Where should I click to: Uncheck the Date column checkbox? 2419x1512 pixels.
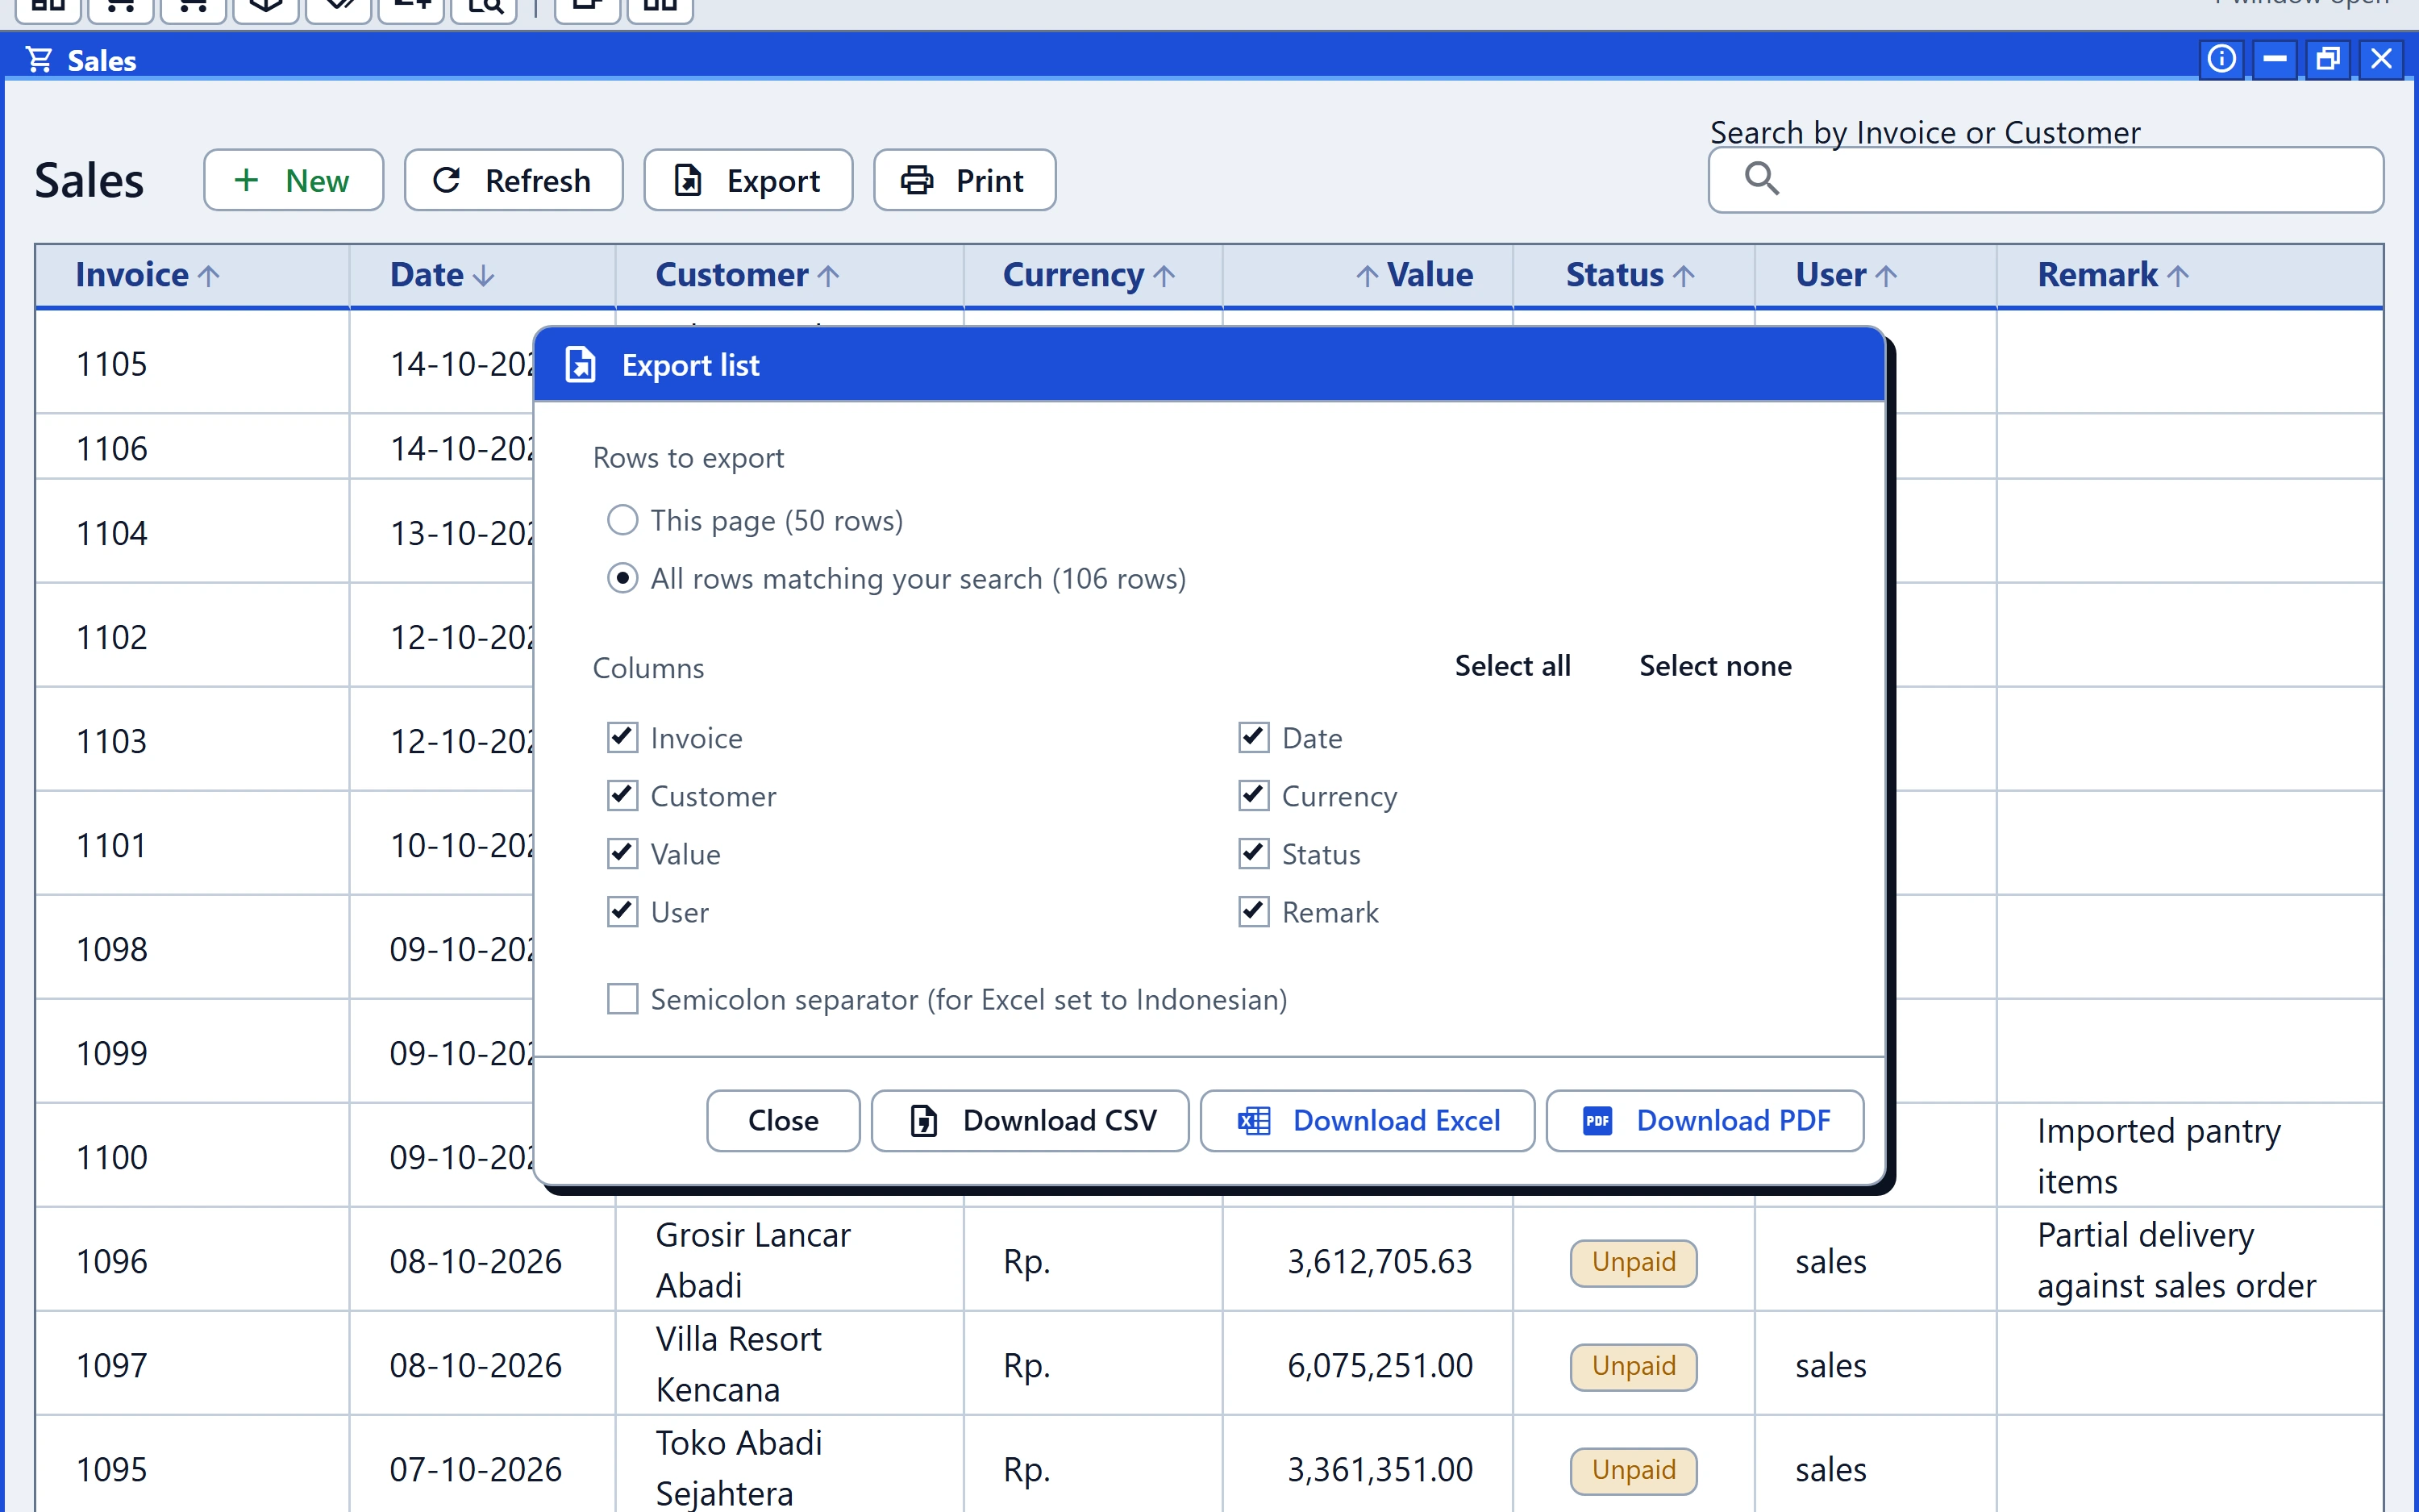pyautogui.click(x=1254, y=738)
